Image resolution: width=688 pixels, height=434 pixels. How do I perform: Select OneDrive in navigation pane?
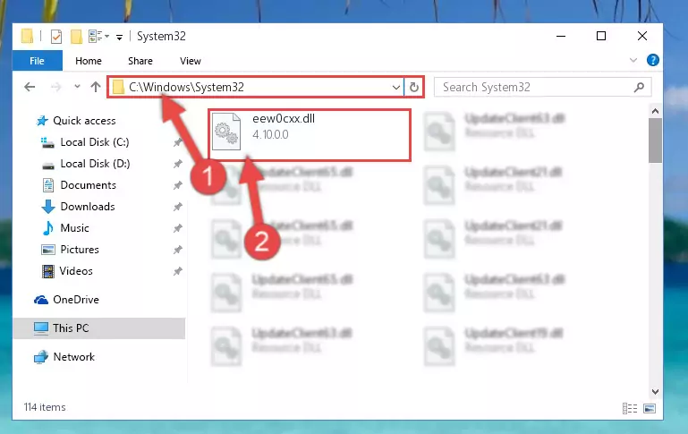point(75,300)
